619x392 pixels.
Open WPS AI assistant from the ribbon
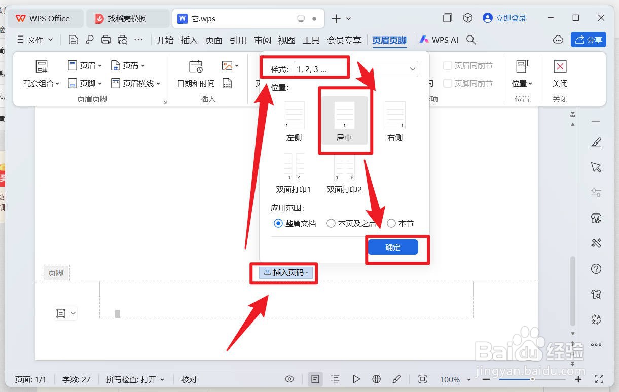439,40
